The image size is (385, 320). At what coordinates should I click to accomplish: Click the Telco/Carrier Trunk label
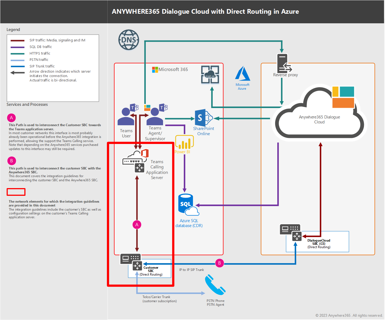(159, 299)
